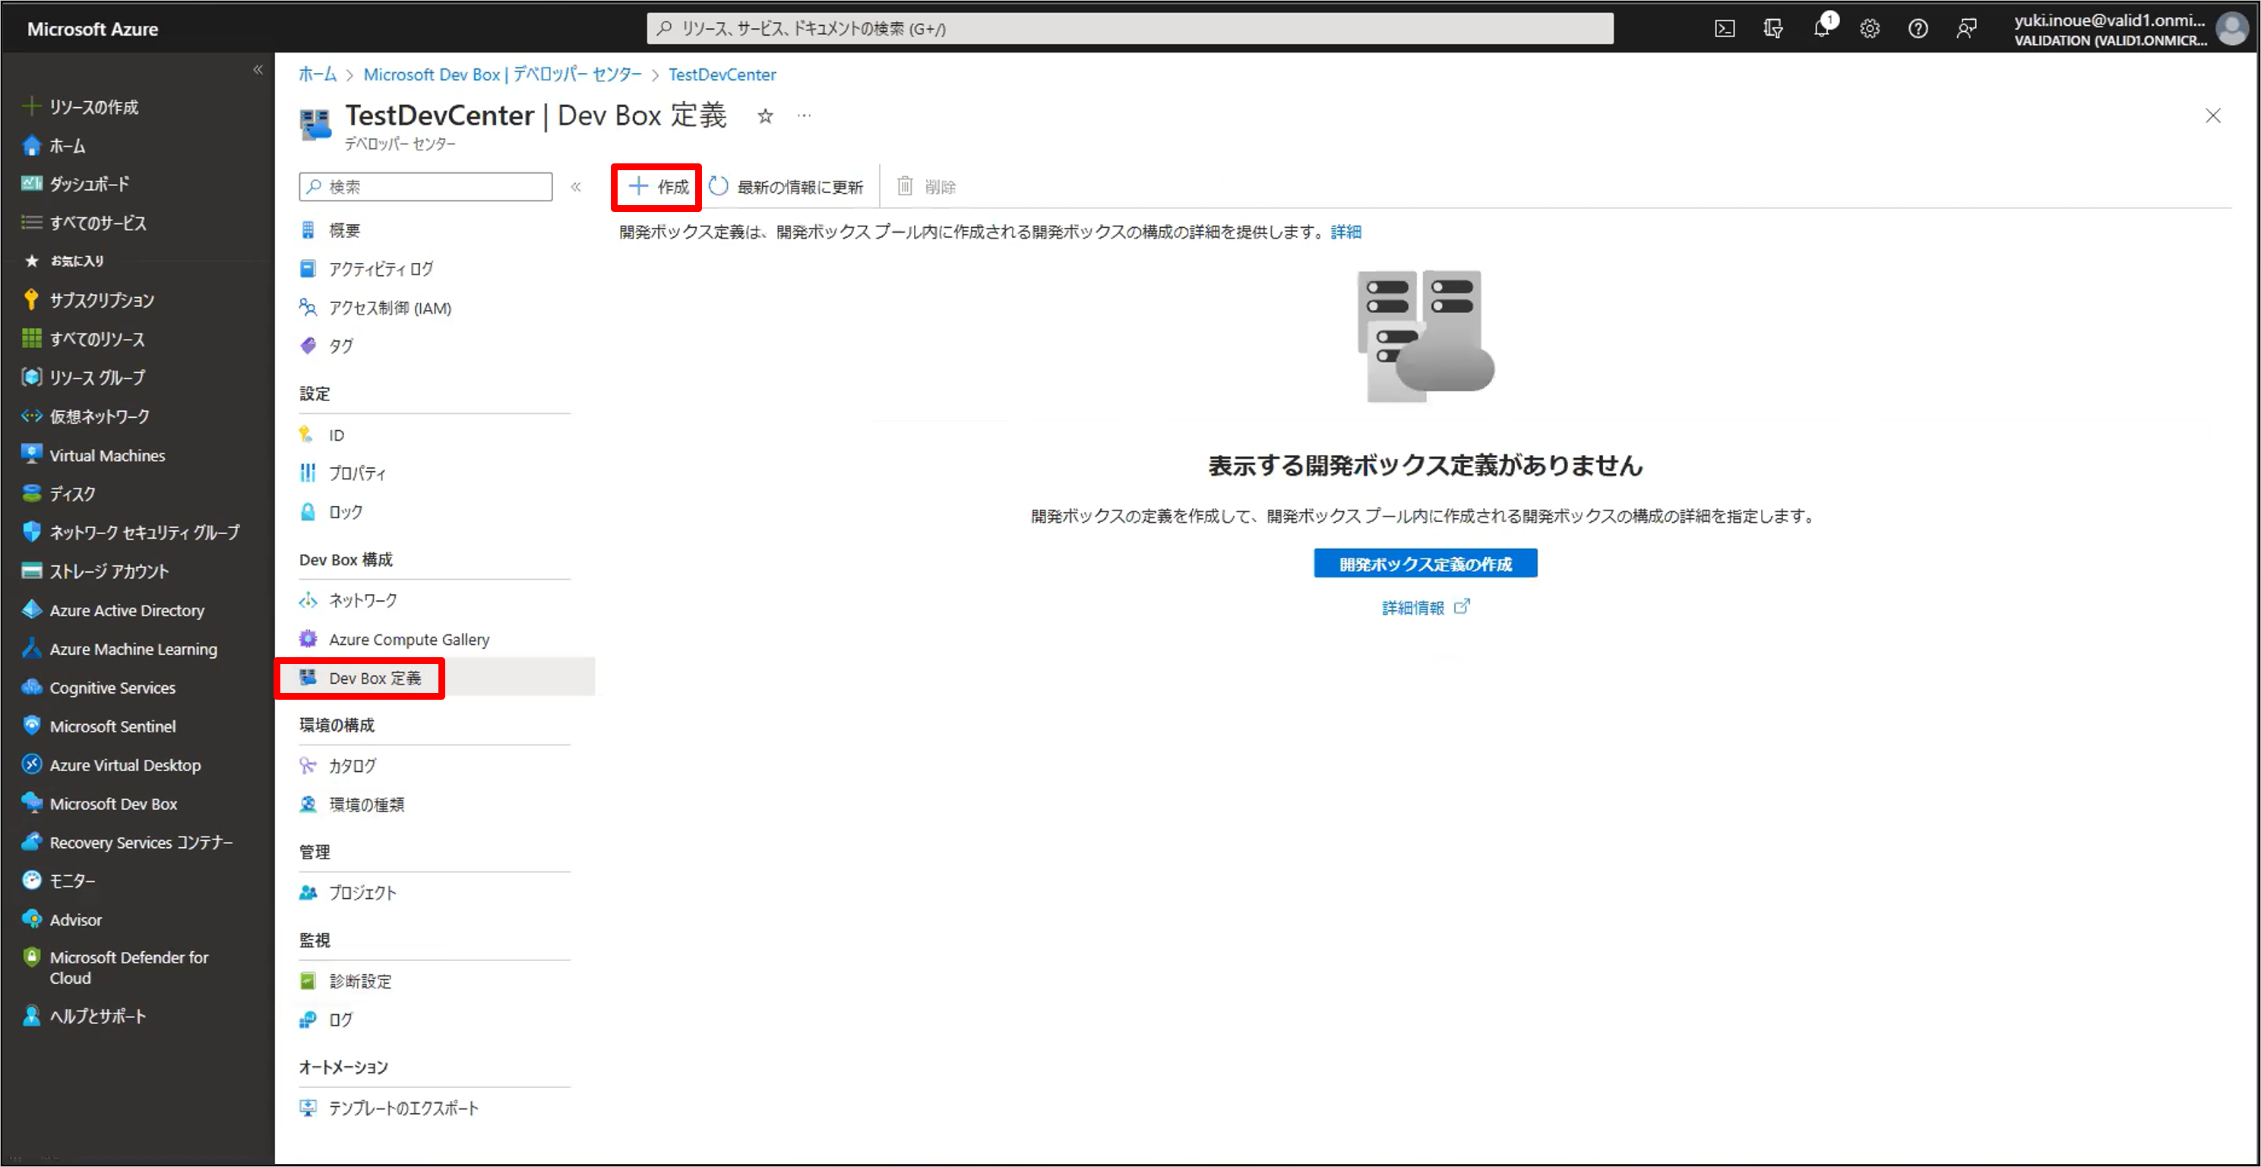Screen dimensions: 2261x1167
Task: Open the 詳細 link after the description
Action: [1346, 232]
